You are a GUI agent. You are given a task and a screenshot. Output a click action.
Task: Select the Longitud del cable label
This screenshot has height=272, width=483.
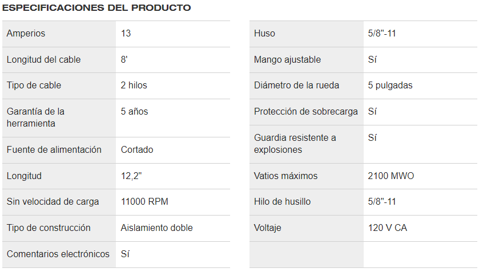44,60
